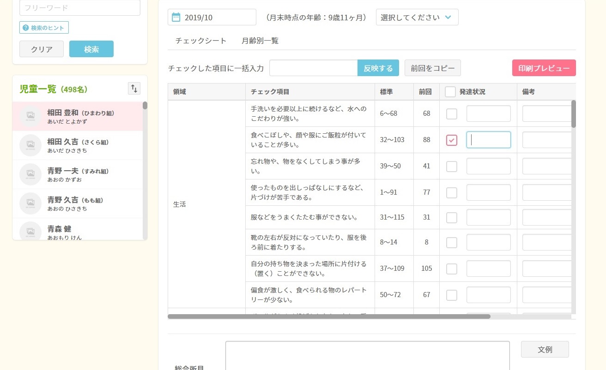Image resolution: width=606 pixels, height=370 pixels.
Task: Select 相田 豊和 (ひまわり組) in list
Action: (77, 116)
